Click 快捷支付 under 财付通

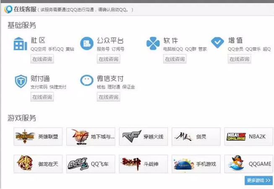pos(58,87)
